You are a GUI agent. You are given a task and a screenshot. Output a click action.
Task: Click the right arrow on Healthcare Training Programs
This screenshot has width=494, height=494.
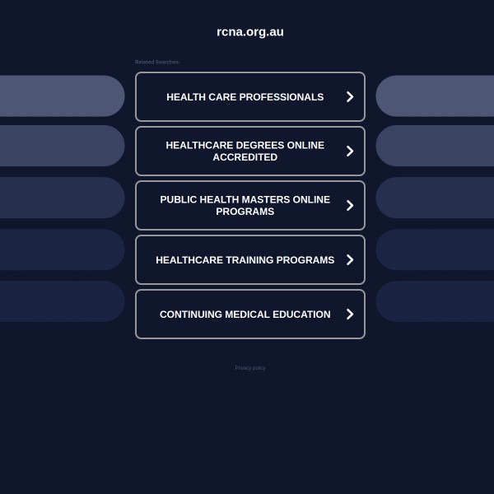click(350, 260)
